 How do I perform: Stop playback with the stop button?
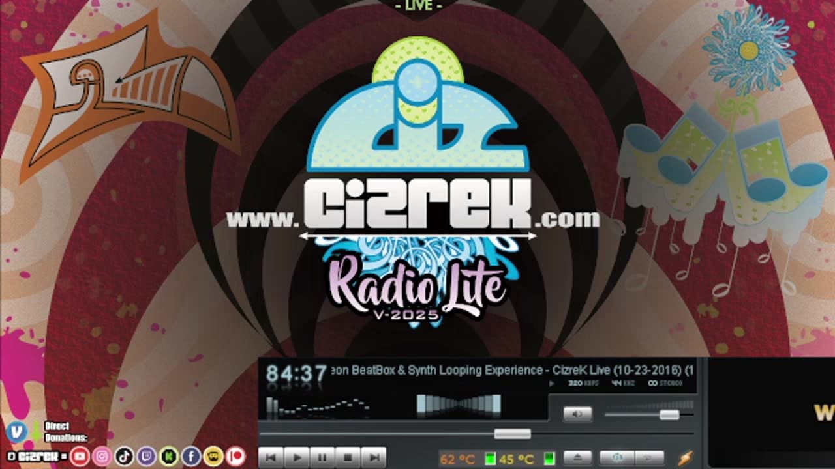(x=348, y=458)
